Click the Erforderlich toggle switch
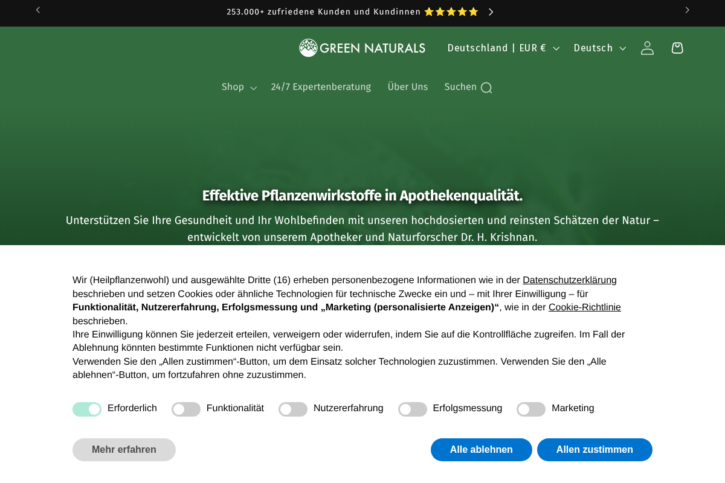 [x=87, y=409]
